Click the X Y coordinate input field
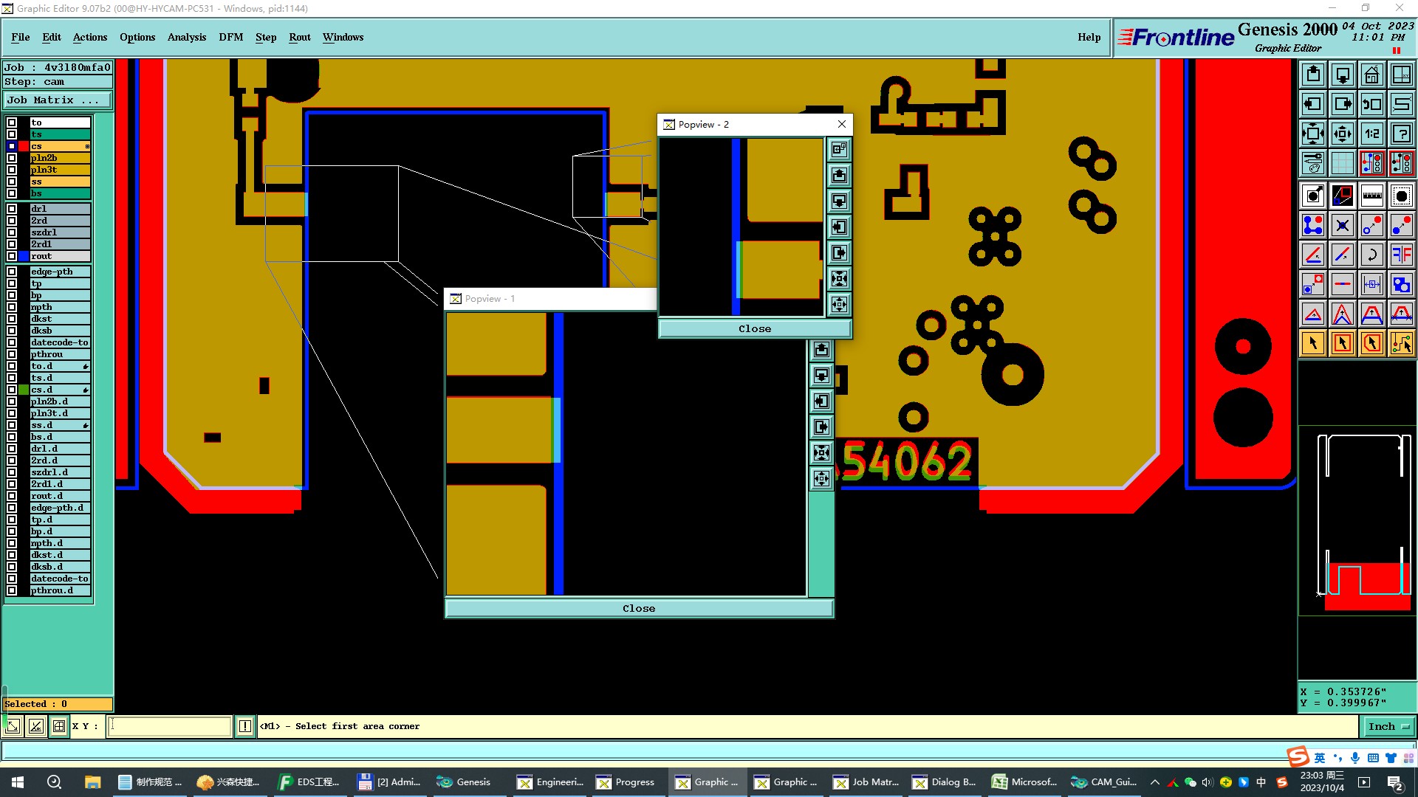 [x=170, y=726]
